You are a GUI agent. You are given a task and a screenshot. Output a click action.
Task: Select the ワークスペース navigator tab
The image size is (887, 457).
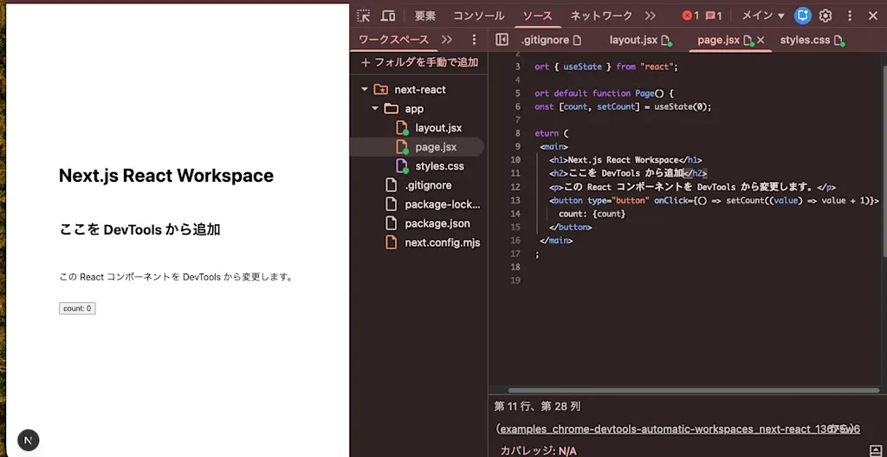click(394, 40)
